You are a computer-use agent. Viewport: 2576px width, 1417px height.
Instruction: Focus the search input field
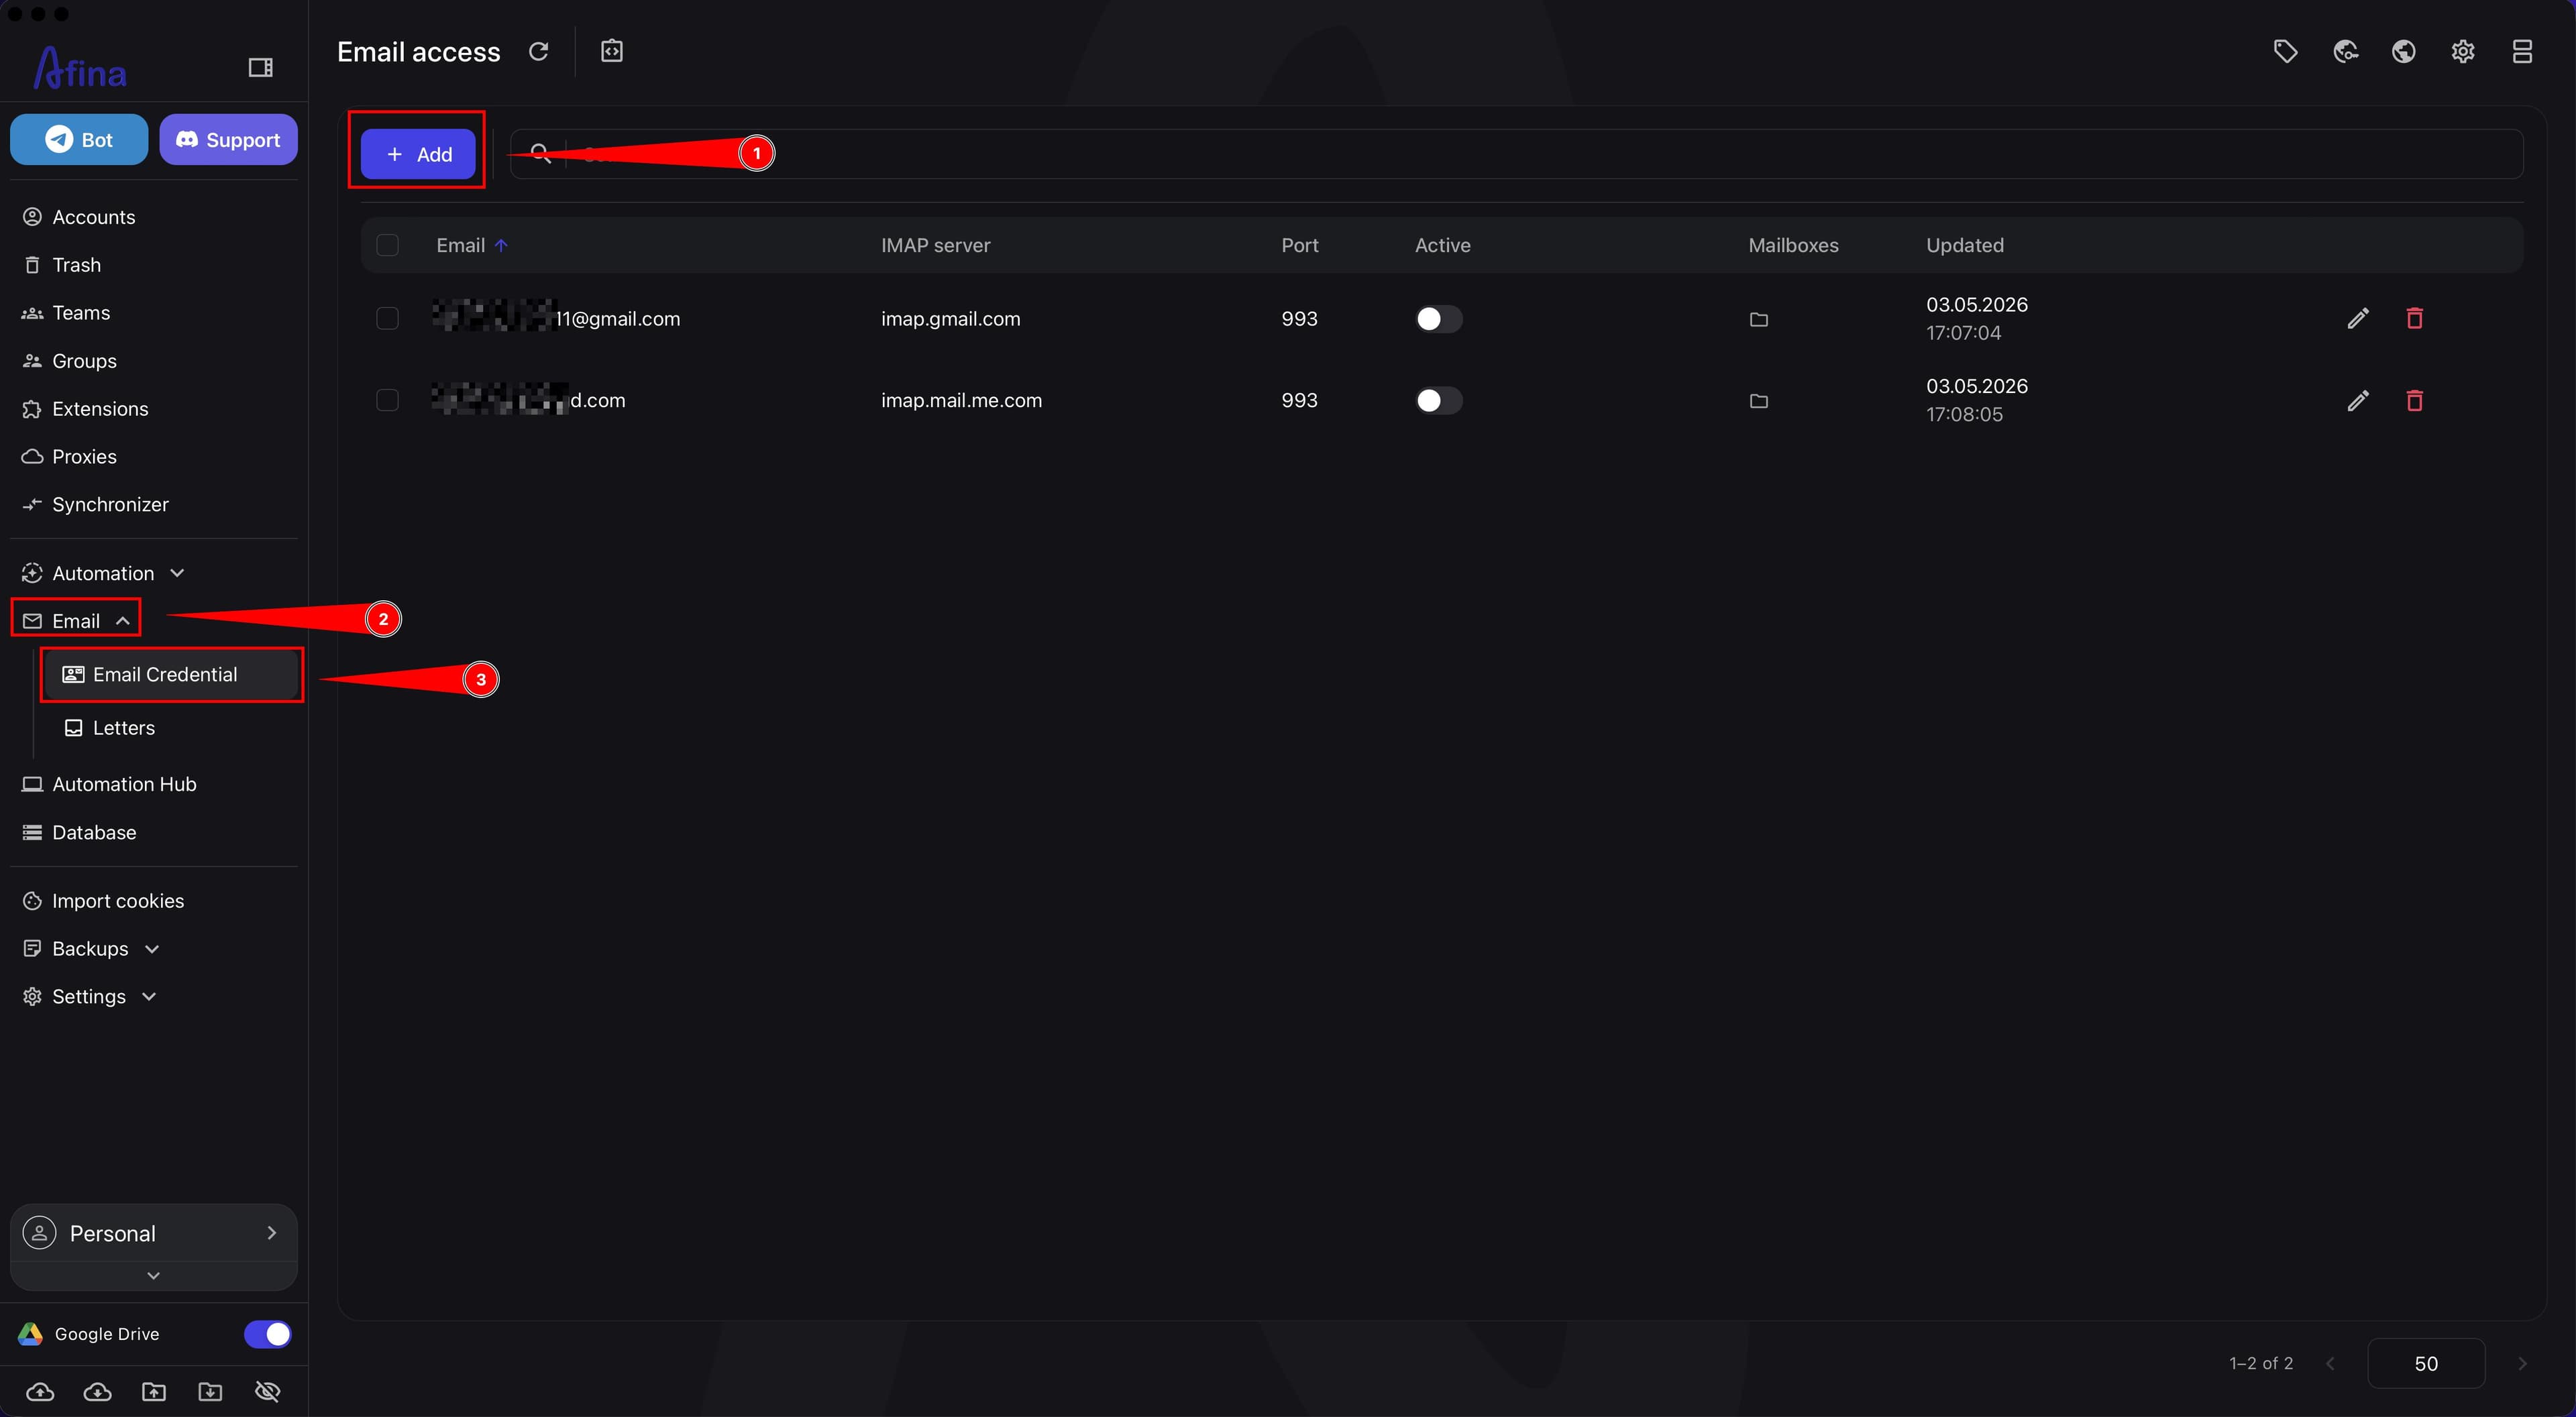(1516, 153)
